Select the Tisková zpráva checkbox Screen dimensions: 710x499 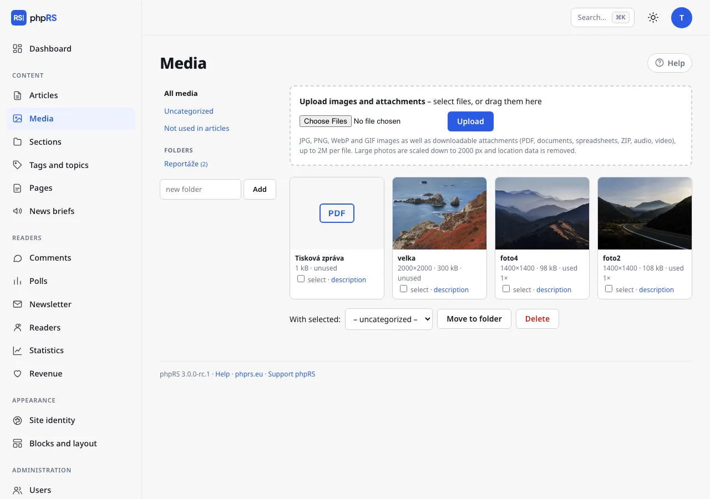pos(301,279)
